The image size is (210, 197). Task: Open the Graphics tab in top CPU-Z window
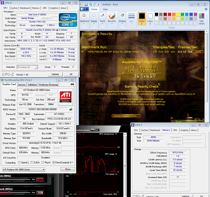pos(54,8)
